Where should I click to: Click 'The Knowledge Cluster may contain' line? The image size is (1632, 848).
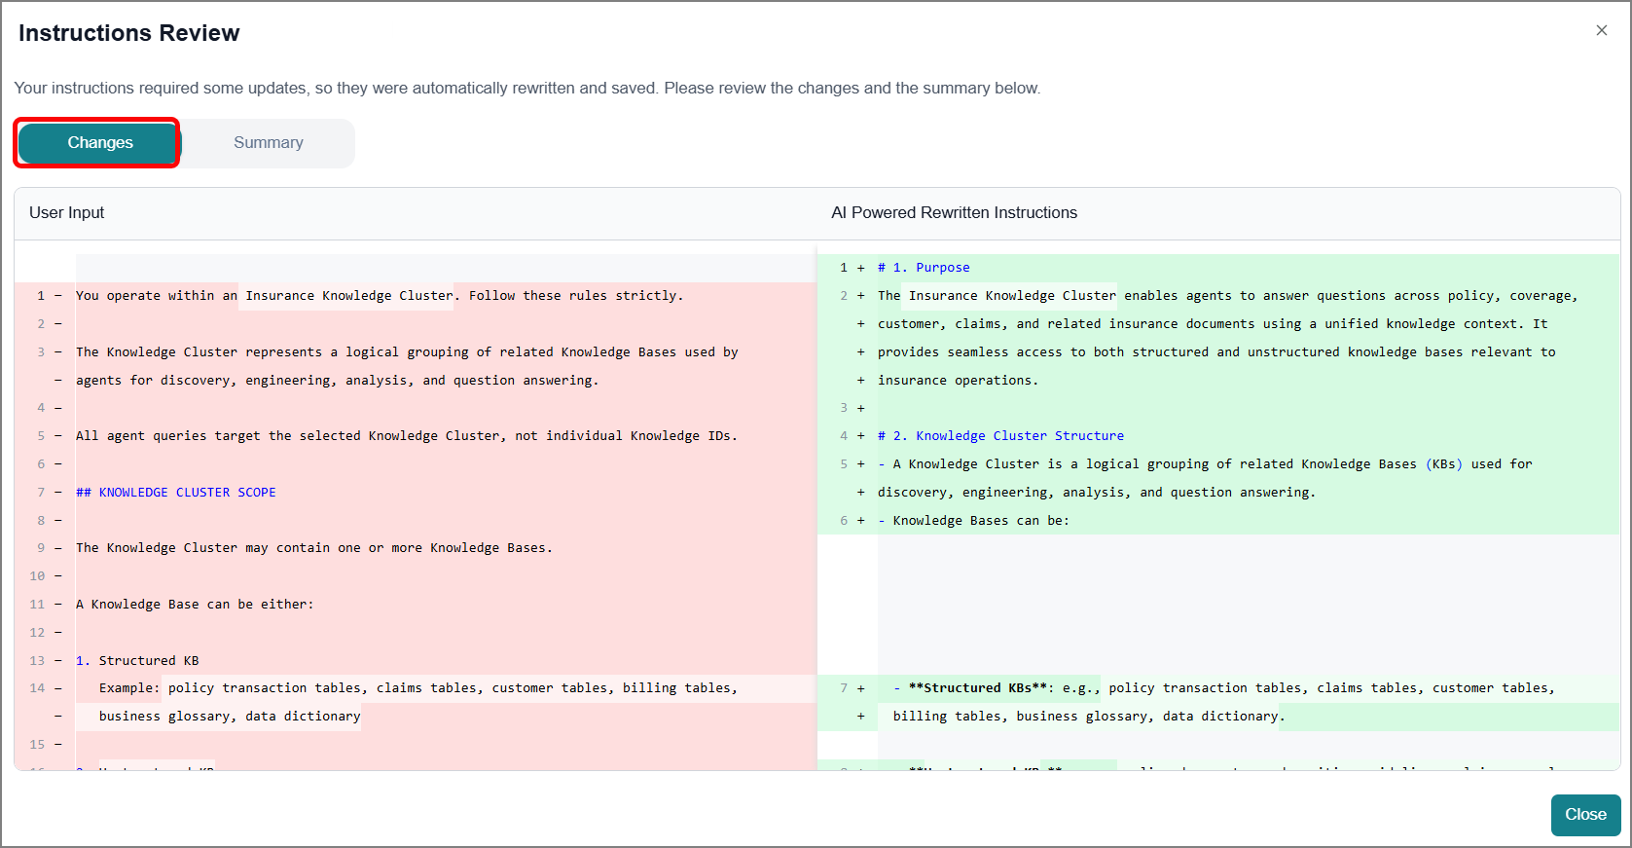314,548
